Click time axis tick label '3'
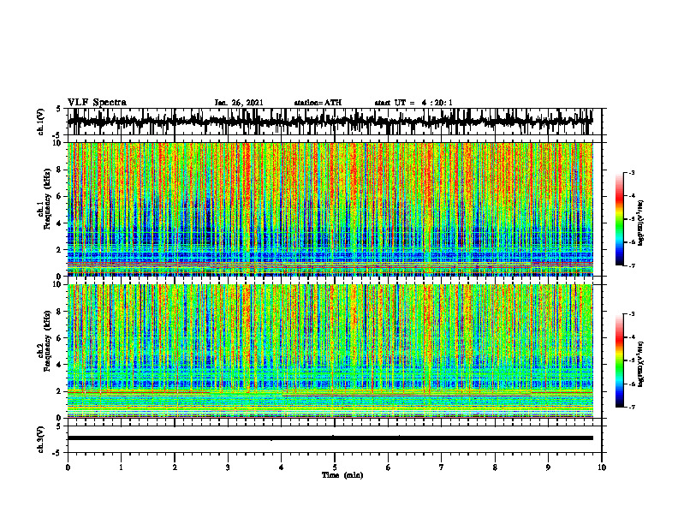 (x=228, y=467)
